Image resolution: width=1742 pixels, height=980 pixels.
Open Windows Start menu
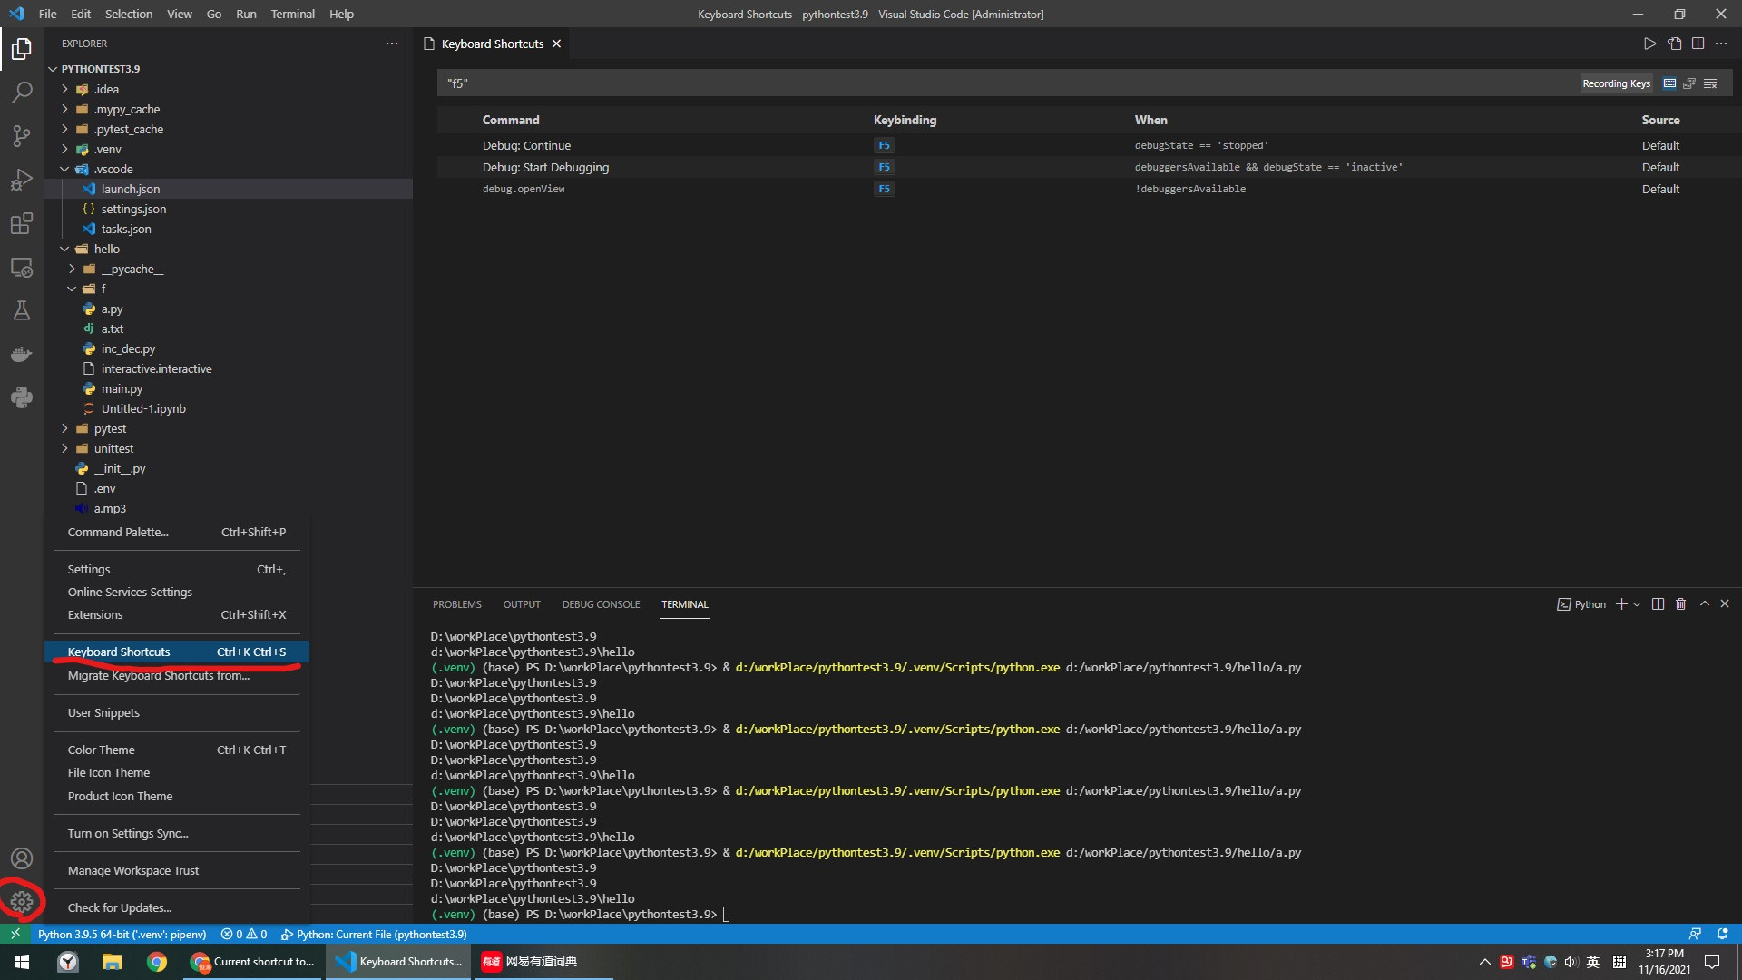click(22, 962)
